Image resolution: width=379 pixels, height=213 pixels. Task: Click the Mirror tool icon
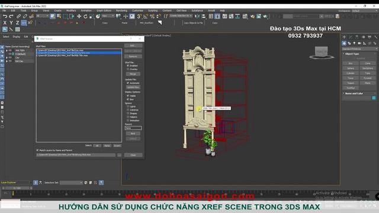pos(197,17)
